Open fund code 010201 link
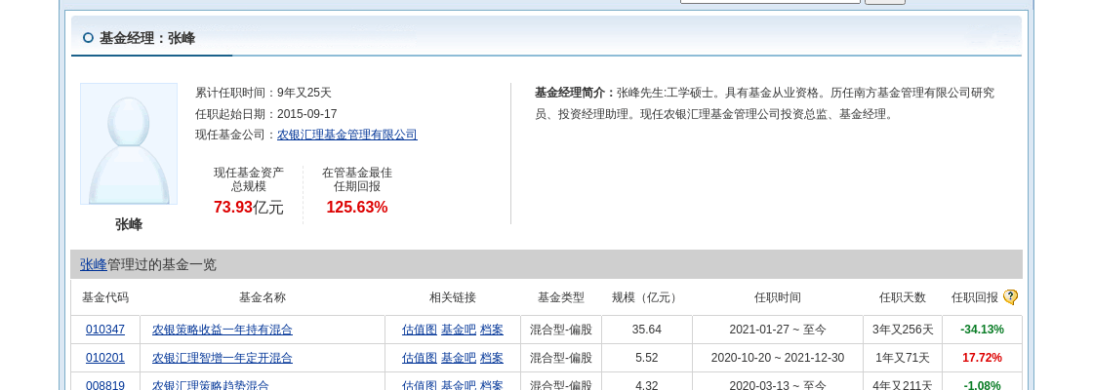This screenshot has width=1093, height=390. click(105, 358)
